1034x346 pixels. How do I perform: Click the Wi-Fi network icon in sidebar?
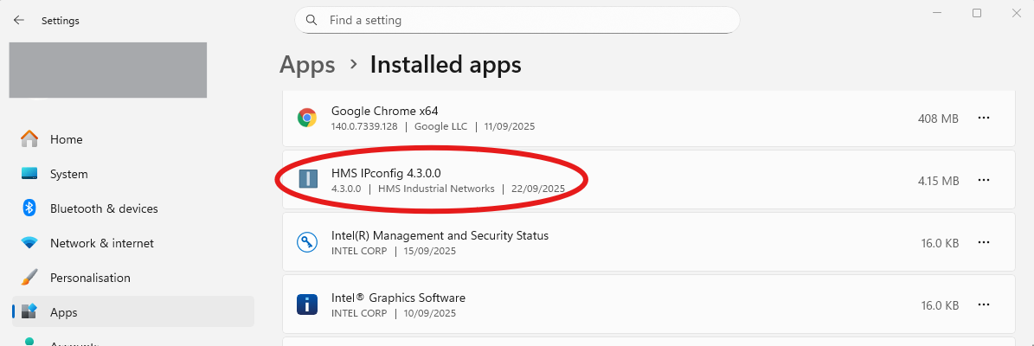point(29,243)
